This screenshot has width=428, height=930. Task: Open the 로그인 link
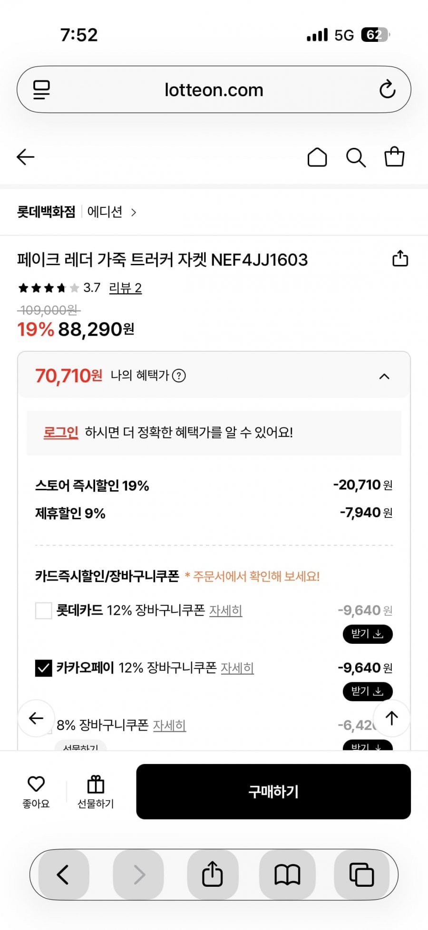coord(61,433)
